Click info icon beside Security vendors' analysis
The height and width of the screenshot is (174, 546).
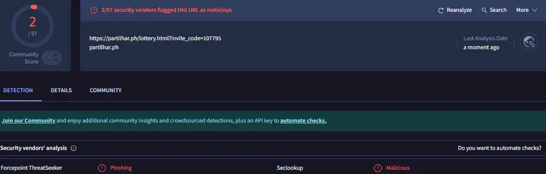(x=73, y=148)
